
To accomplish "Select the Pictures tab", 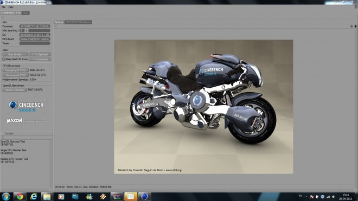I will [x=59, y=22].
